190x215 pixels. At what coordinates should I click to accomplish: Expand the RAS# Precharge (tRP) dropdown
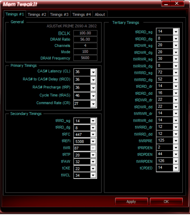[x=93, y=88]
